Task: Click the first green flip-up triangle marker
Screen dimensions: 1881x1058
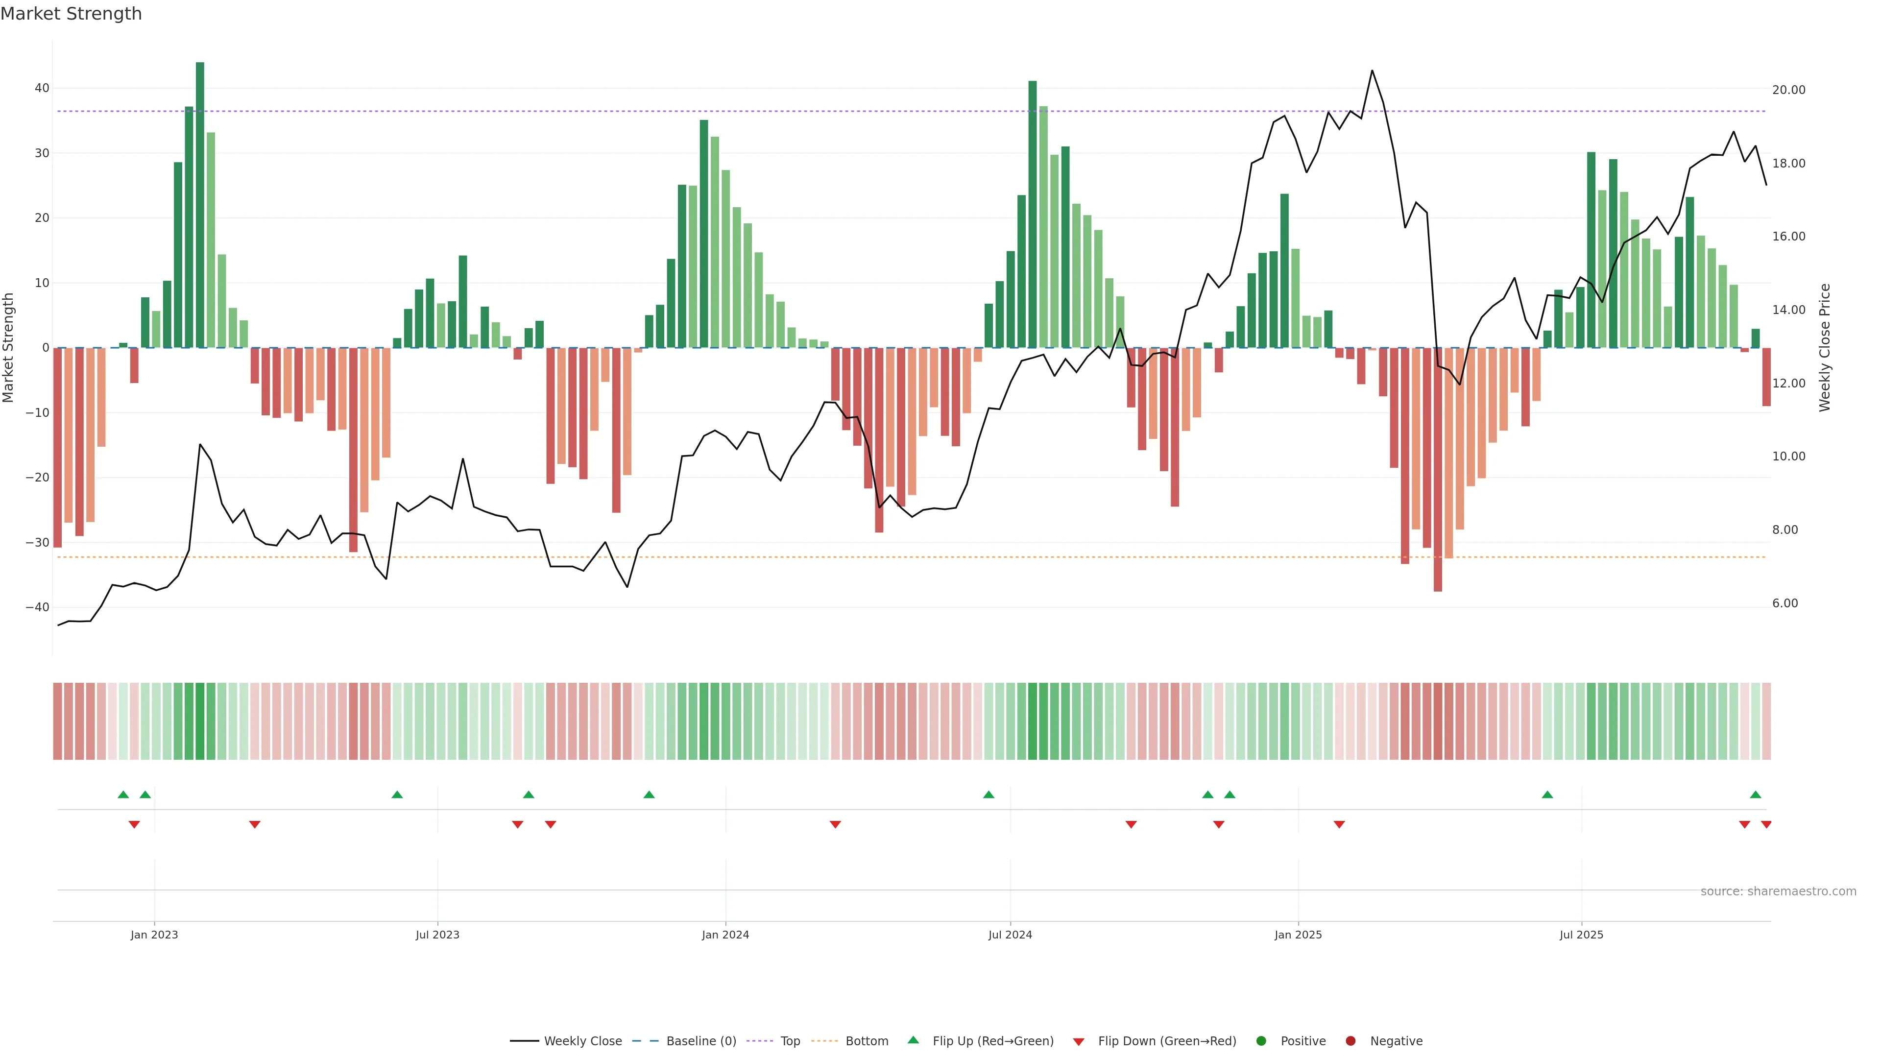Action: 123,794
